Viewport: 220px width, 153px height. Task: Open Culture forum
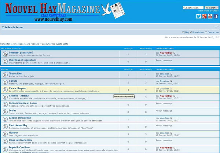(13, 81)
